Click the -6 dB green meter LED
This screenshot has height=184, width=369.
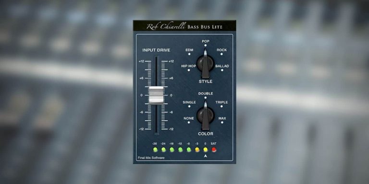[189, 149]
